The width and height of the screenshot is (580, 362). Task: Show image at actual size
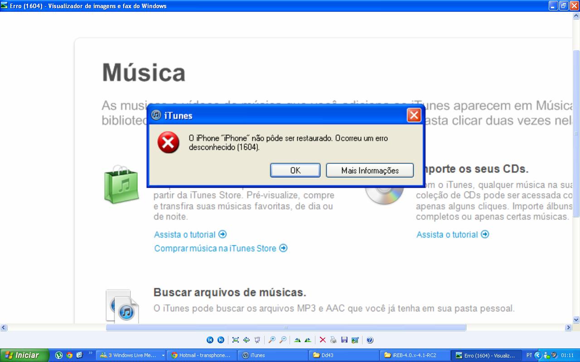pyautogui.click(x=246, y=340)
